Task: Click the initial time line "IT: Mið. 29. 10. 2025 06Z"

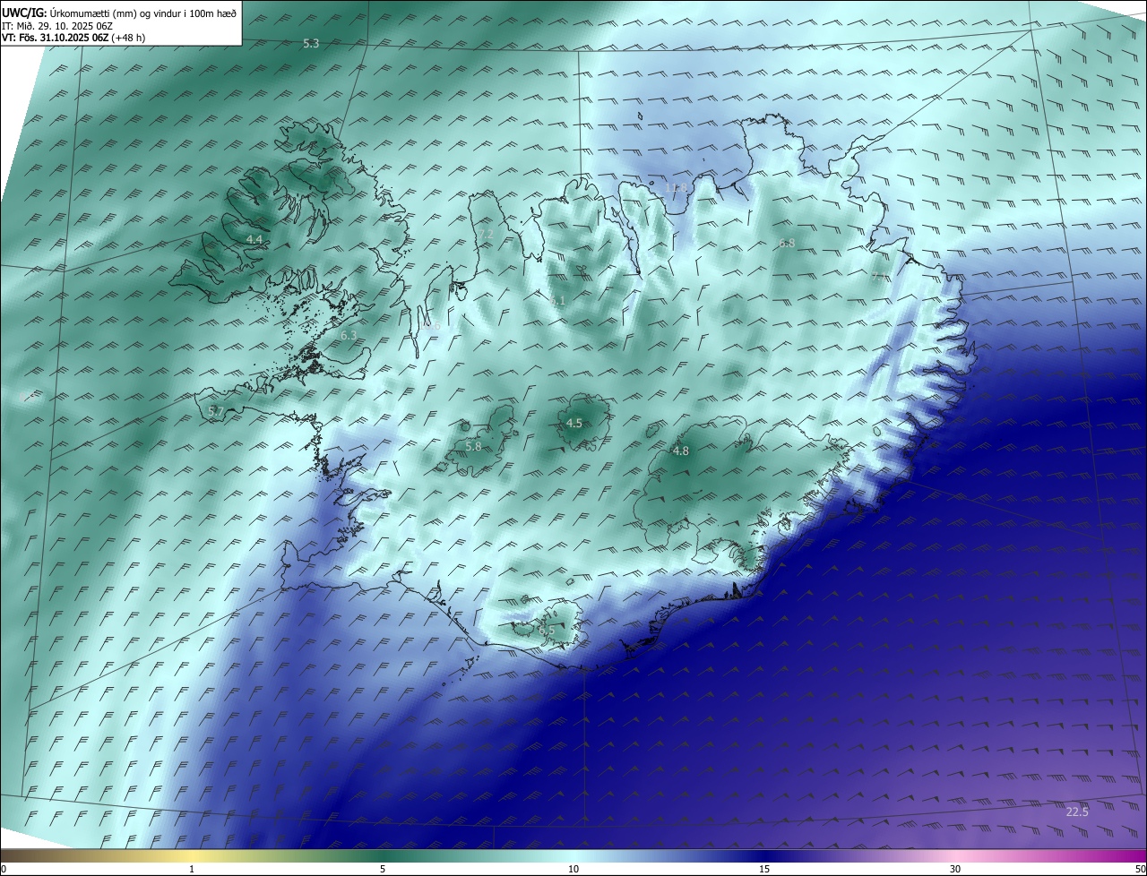Action: tap(57, 26)
